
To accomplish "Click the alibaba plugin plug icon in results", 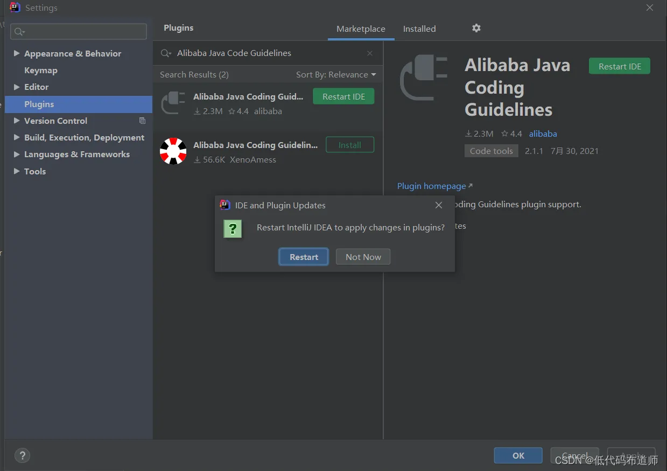I will pyautogui.click(x=173, y=103).
